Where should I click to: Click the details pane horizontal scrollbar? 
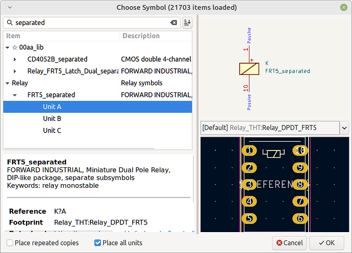pos(58,231)
